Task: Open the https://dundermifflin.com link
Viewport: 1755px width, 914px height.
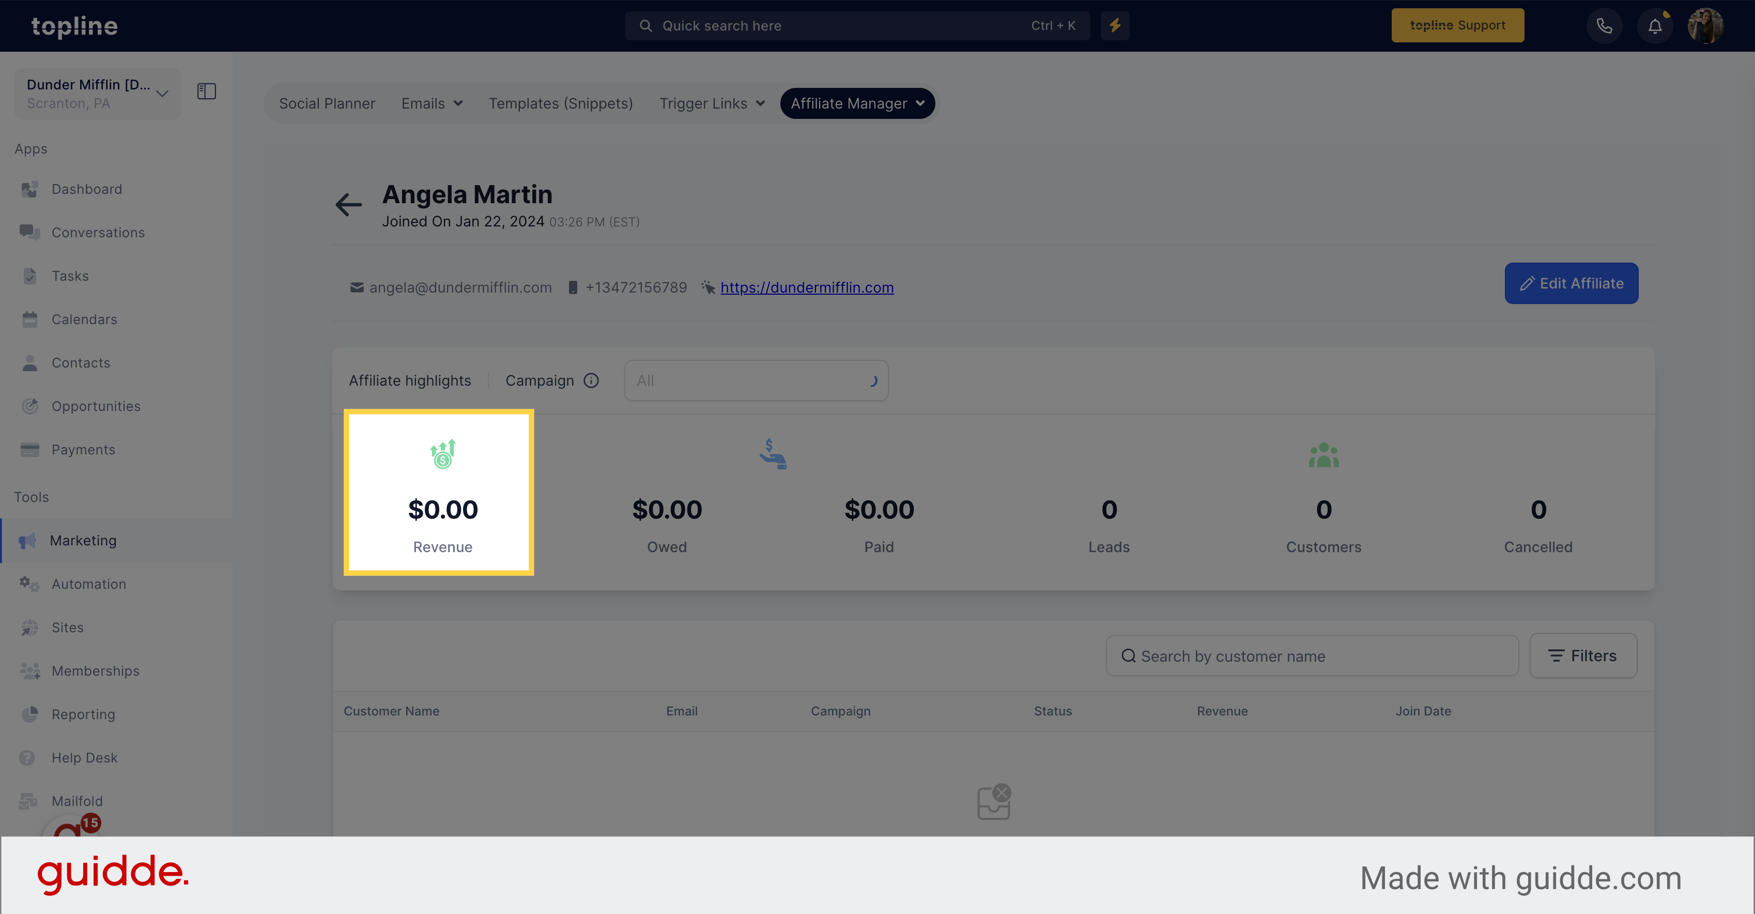Action: 807,287
